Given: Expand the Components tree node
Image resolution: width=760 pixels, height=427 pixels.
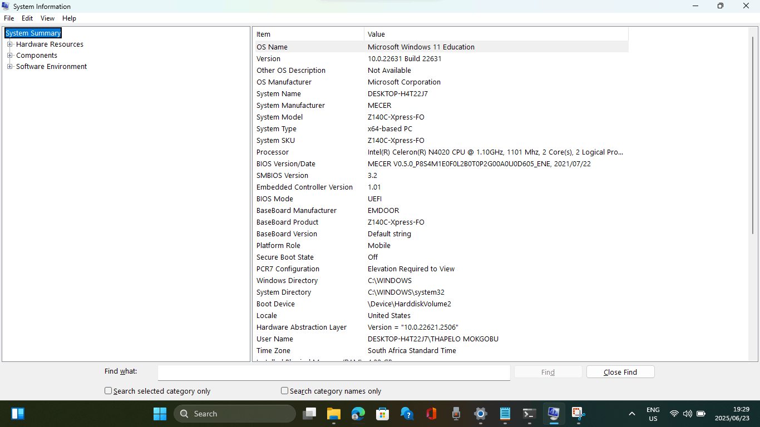Looking at the screenshot, I should (10, 55).
